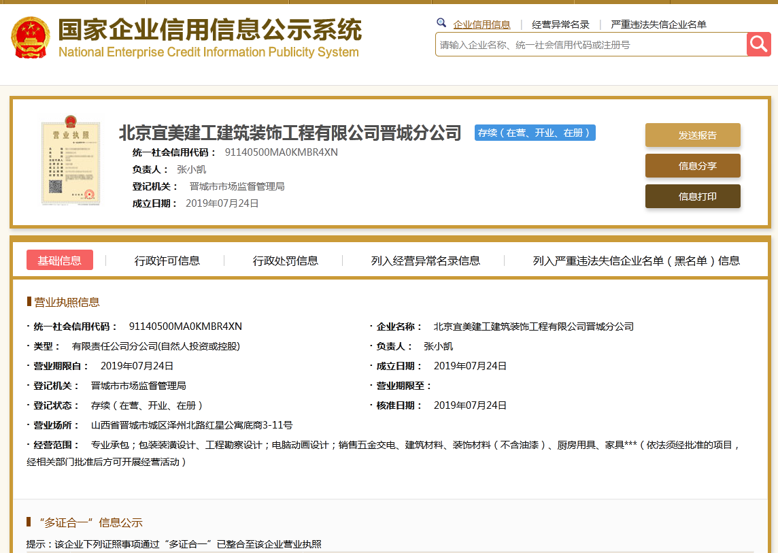Viewport: 778px width, 553px height.
Task: Click the 提示 notice about 多证合一
Action: [173, 544]
